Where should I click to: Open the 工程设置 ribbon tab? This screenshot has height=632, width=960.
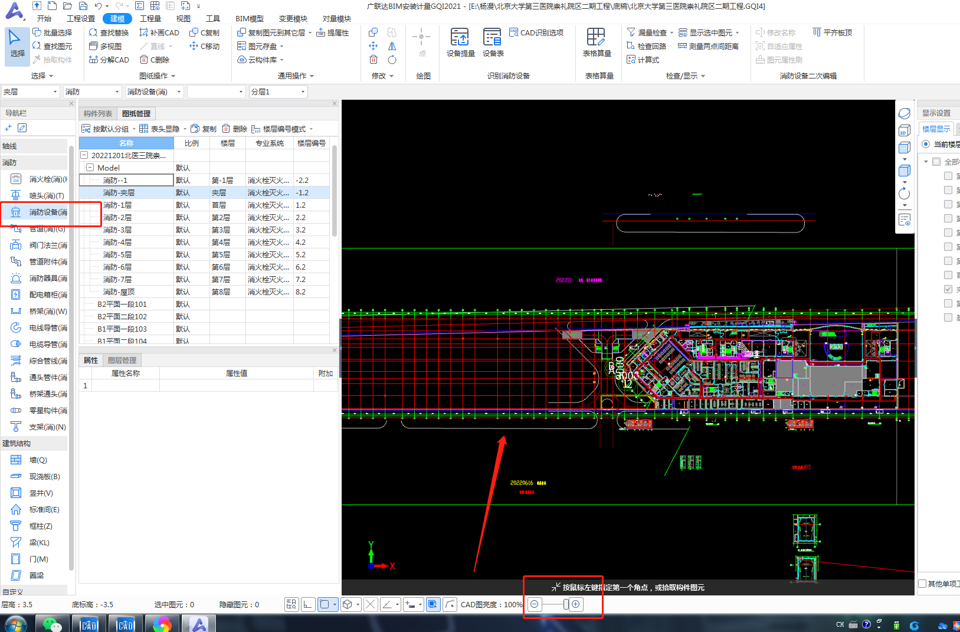click(81, 18)
